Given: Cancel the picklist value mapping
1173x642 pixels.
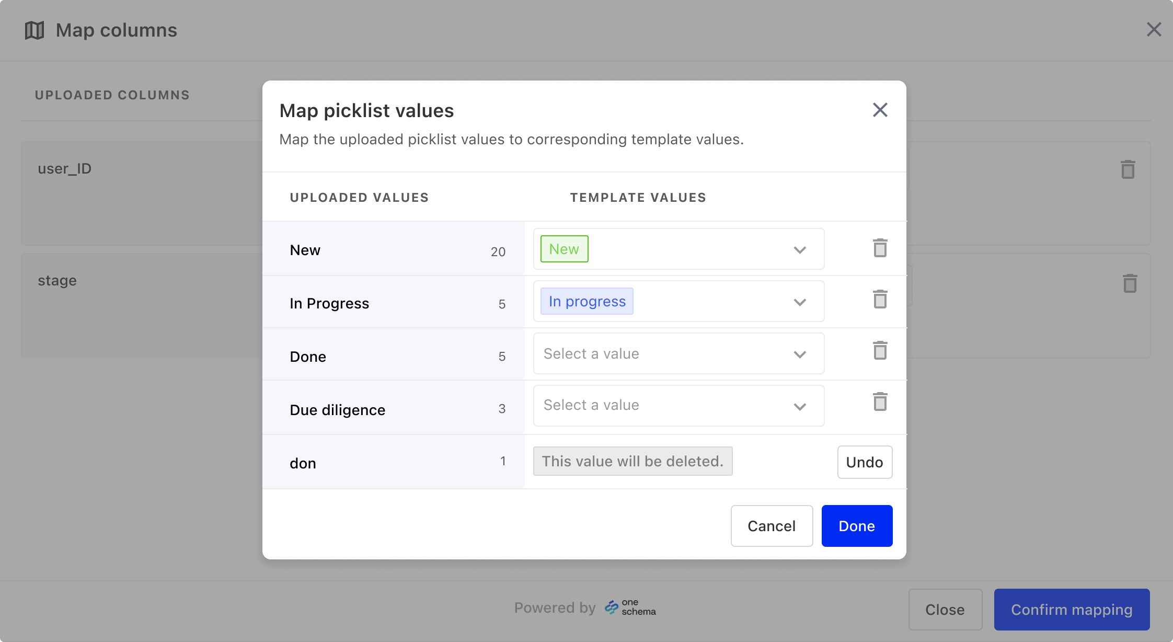Looking at the screenshot, I should pyautogui.click(x=772, y=526).
